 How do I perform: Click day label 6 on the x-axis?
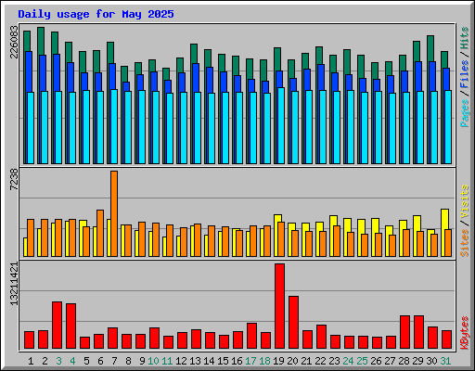(100, 361)
